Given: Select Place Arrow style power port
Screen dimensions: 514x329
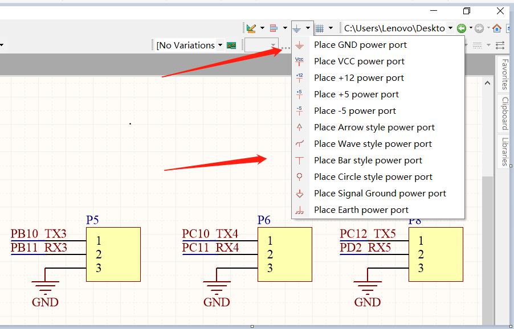Looking at the screenshot, I should pos(378,128).
